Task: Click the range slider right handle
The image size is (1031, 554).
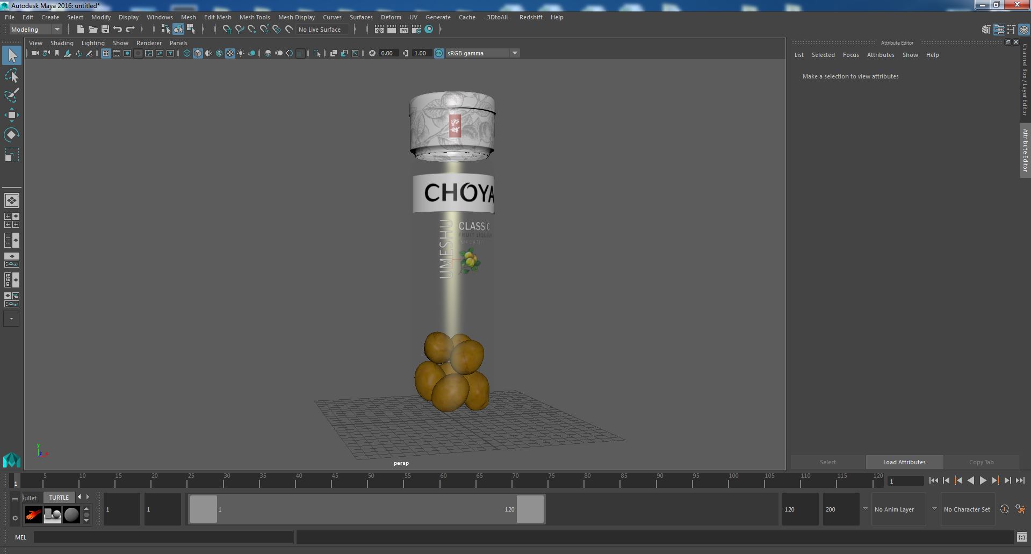Action: (530, 509)
